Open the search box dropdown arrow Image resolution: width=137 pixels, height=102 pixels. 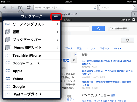[87, 29]
